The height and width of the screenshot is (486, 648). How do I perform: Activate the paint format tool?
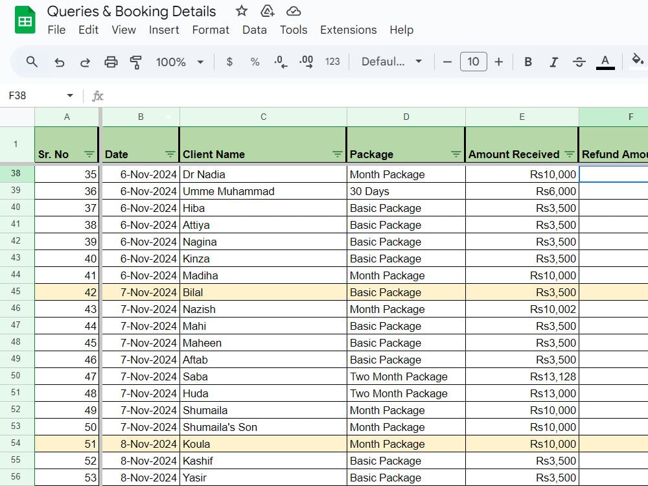(x=136, y=62)
